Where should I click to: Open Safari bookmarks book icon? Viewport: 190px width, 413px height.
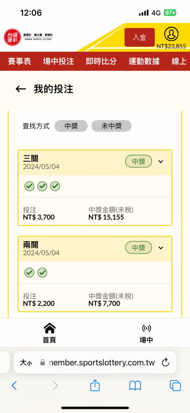(x=135, y=386)
